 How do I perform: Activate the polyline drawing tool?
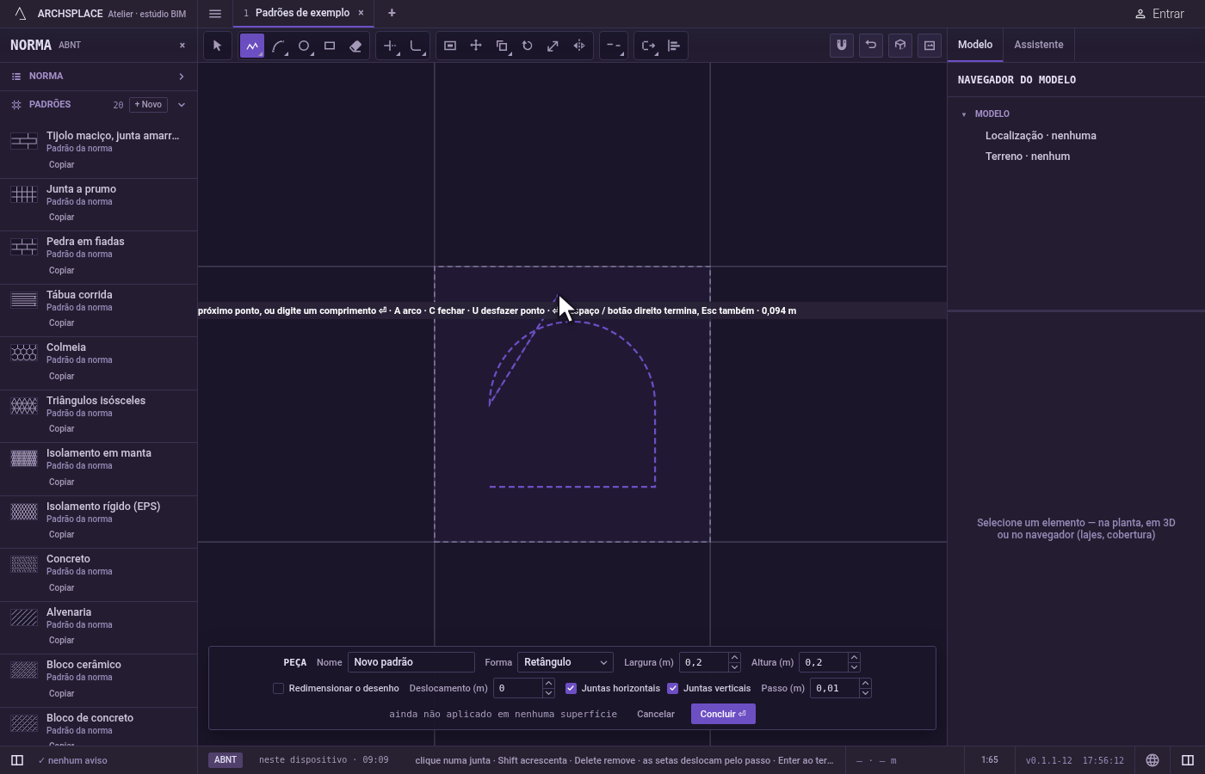click(x=252, y=46)
